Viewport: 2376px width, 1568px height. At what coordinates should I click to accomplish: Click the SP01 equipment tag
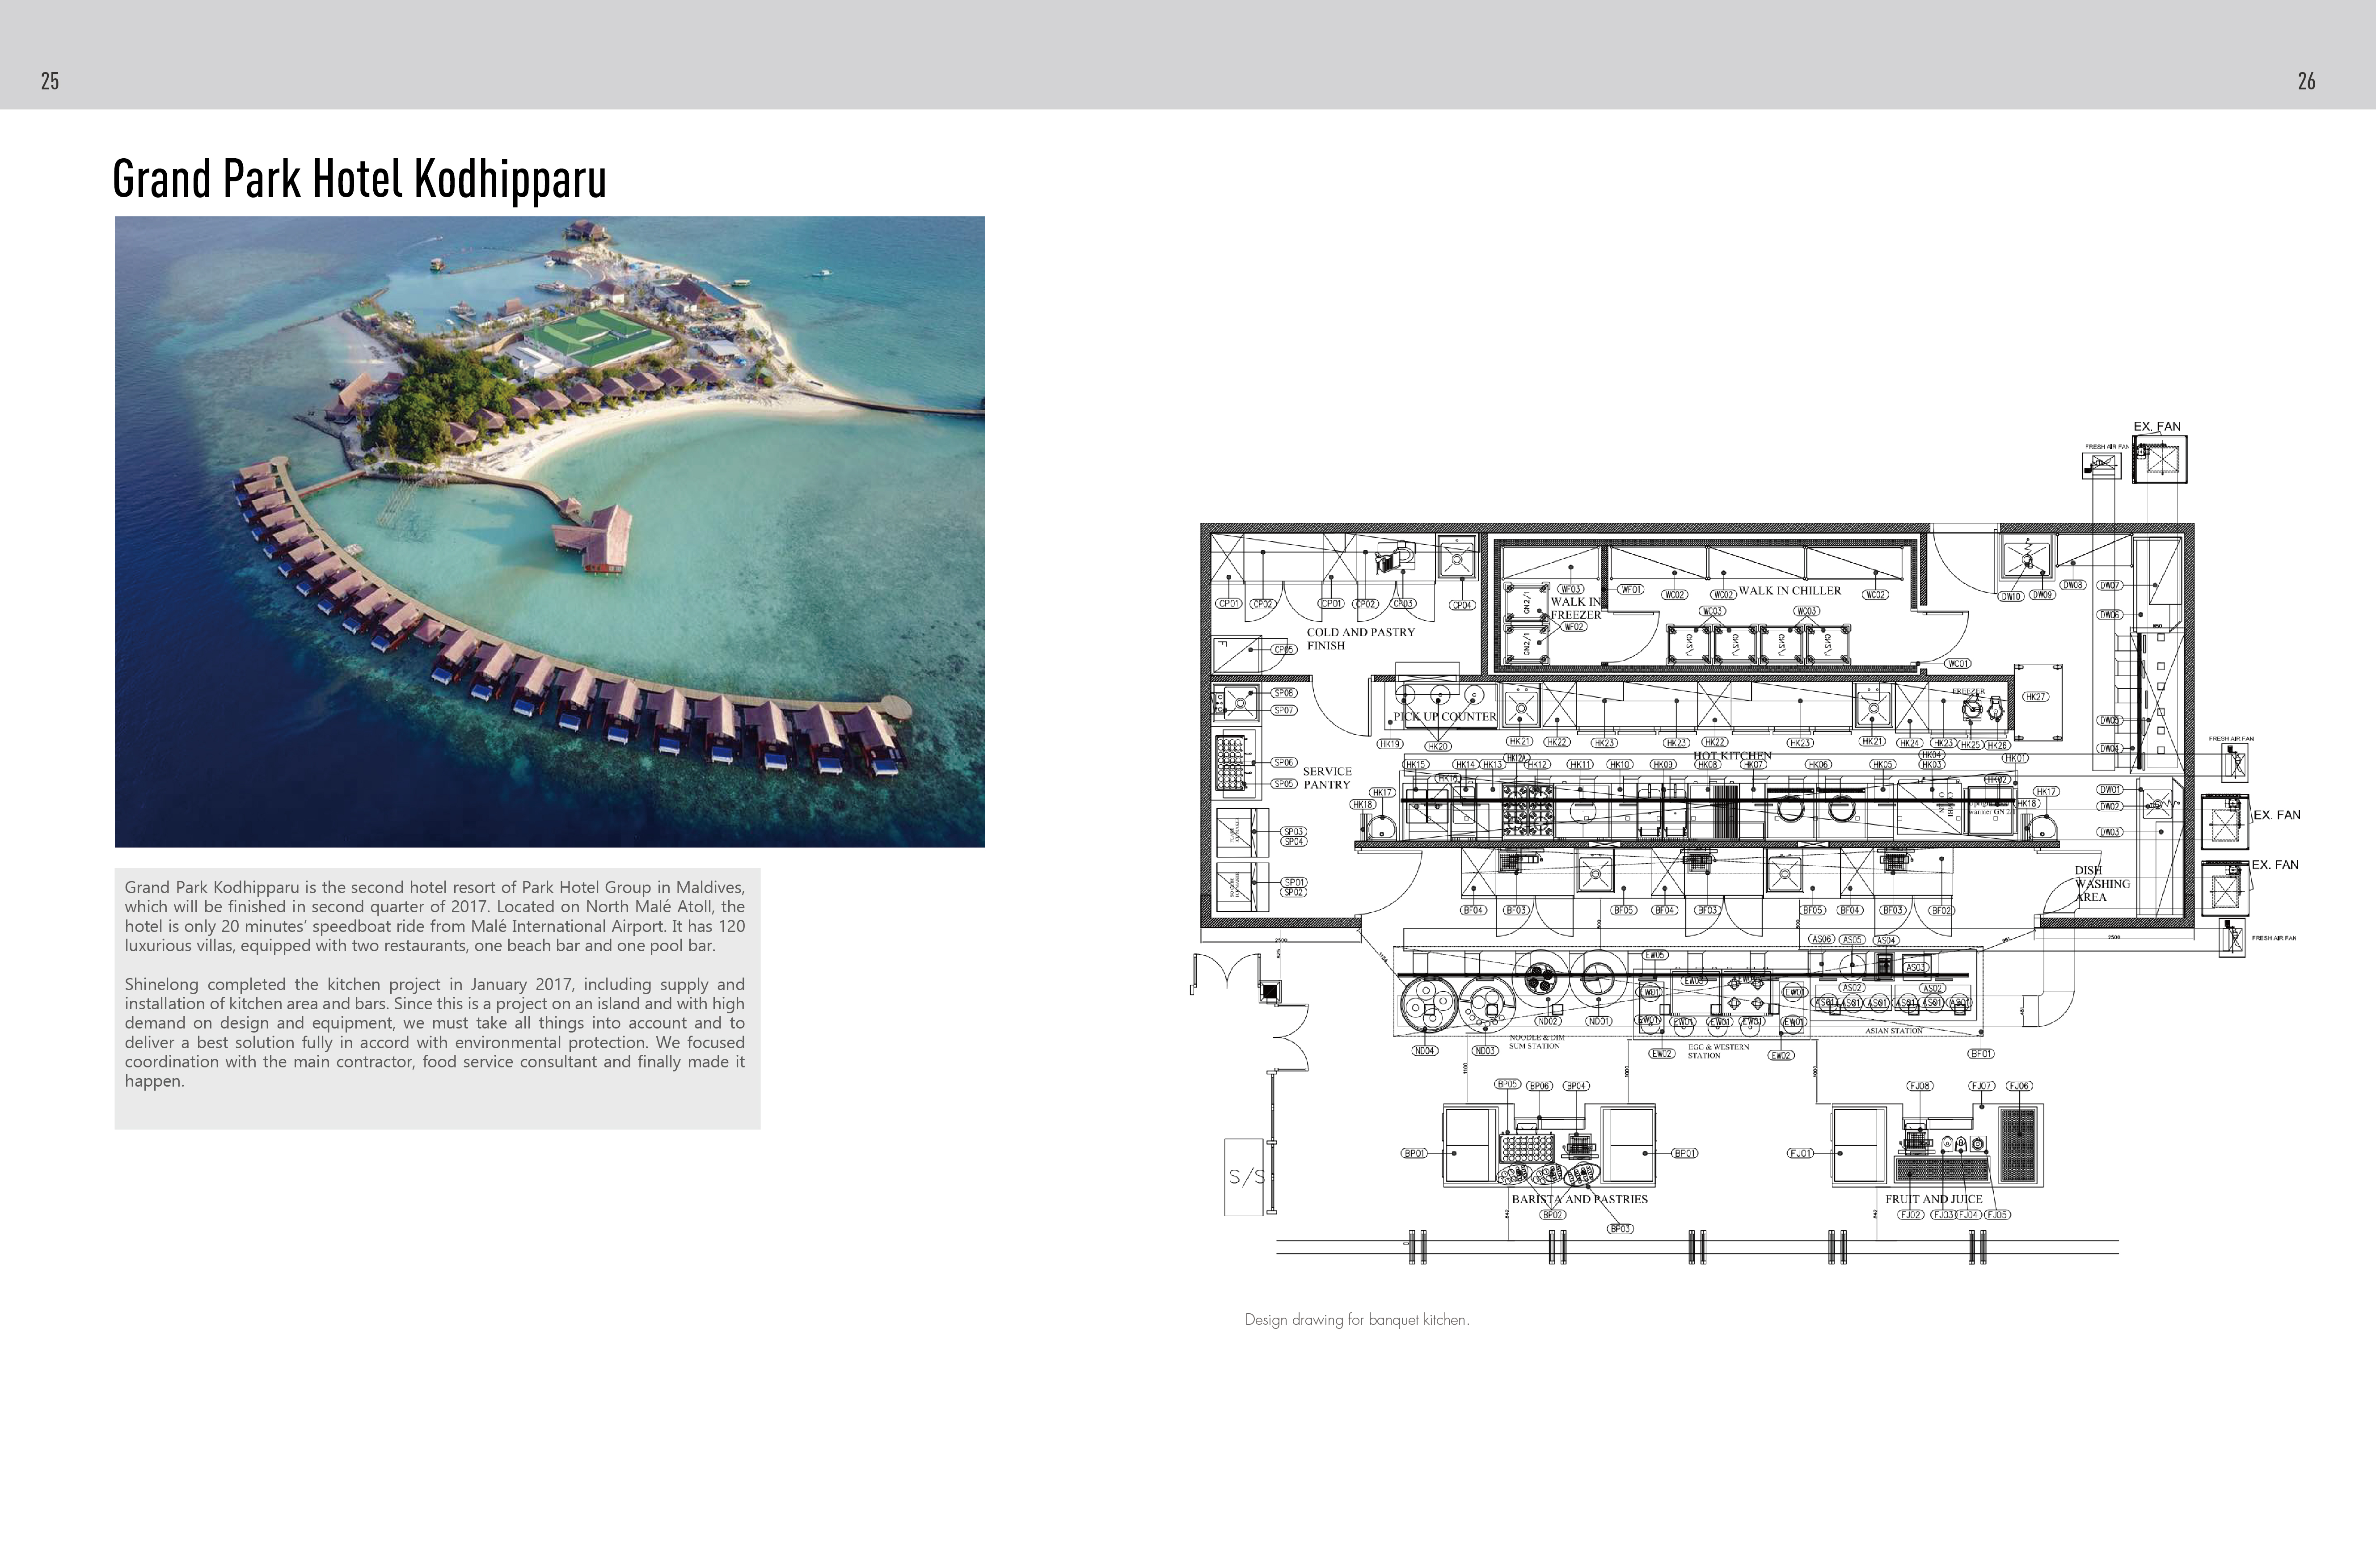1294,882
